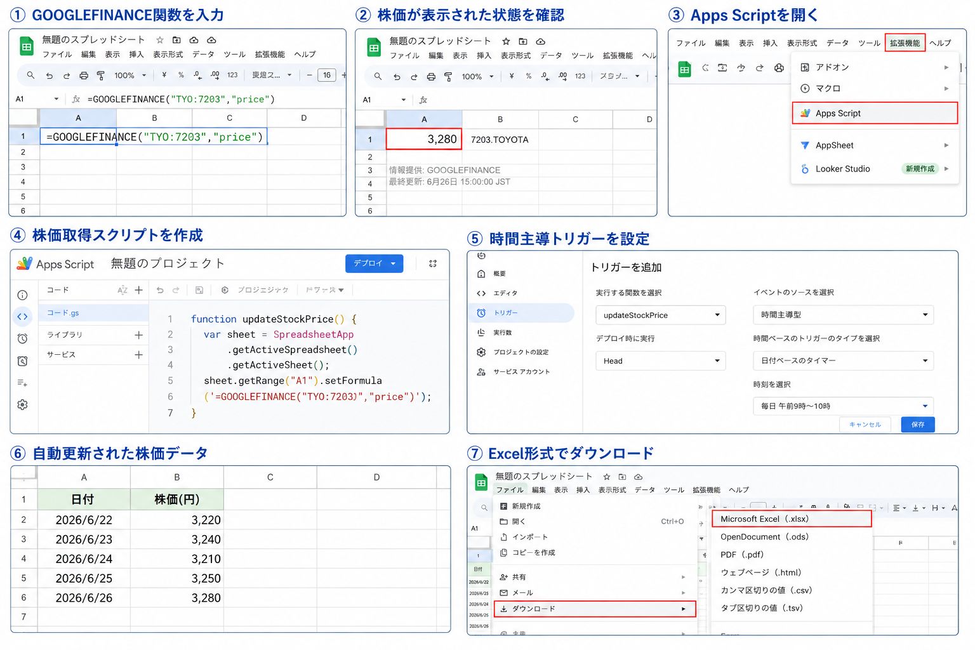
Task: Open the 毎日 午前9時〜10時 time dropdown
Action: point(844,406)
